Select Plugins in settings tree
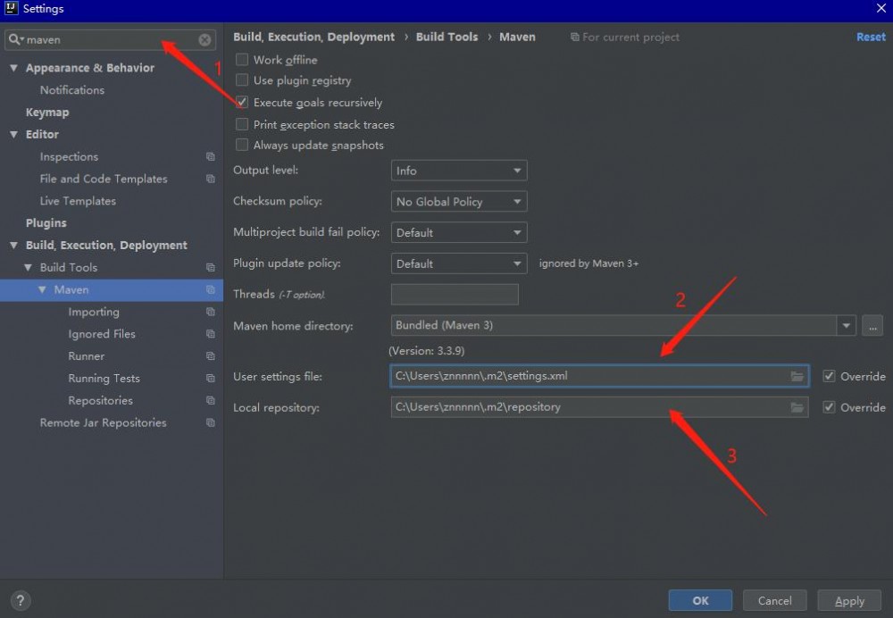Image resolution: width=893 pixels, height=618 pixels. (x=46, y=223)
